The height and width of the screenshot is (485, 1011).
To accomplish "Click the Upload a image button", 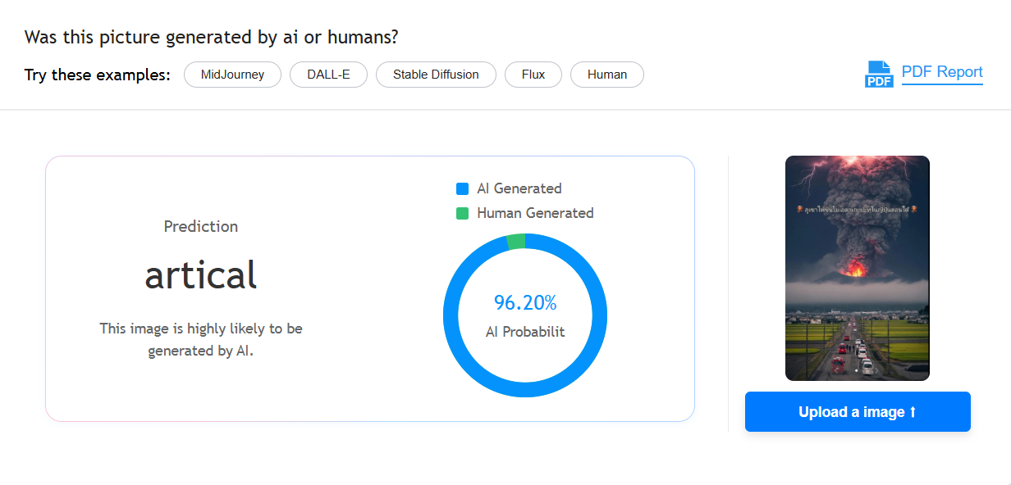I will click(x=858, y=412).
